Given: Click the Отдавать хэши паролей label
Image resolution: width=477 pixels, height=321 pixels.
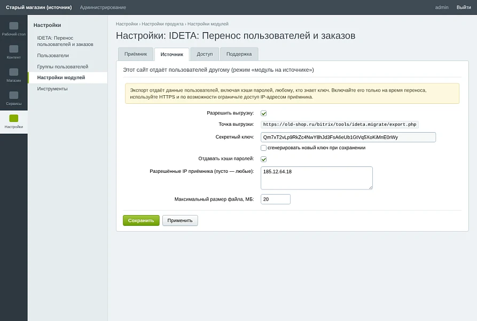Looking at the screenshot, I should (226, 159).
